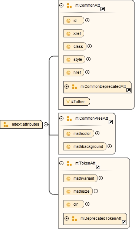135x229 pixels.
Task: Select the mathsize attribute node
Action: [78, 191]
